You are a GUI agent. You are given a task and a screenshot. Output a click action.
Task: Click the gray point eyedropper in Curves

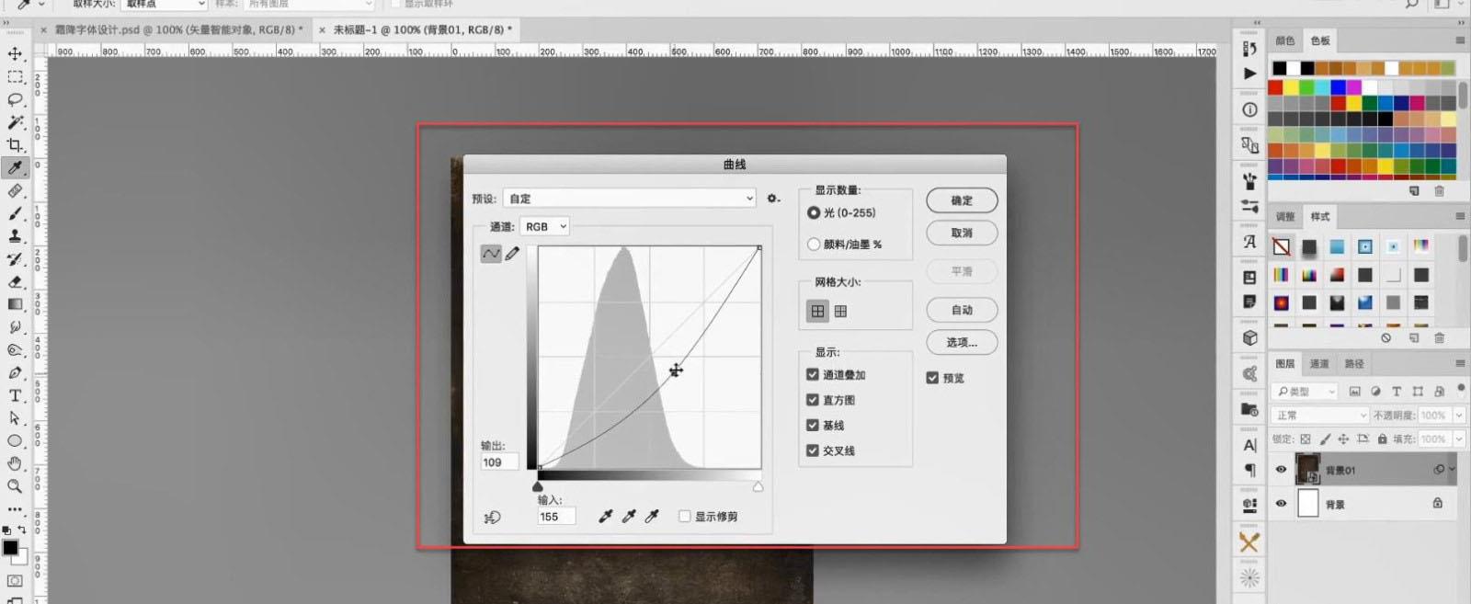[x=629, y=517]
